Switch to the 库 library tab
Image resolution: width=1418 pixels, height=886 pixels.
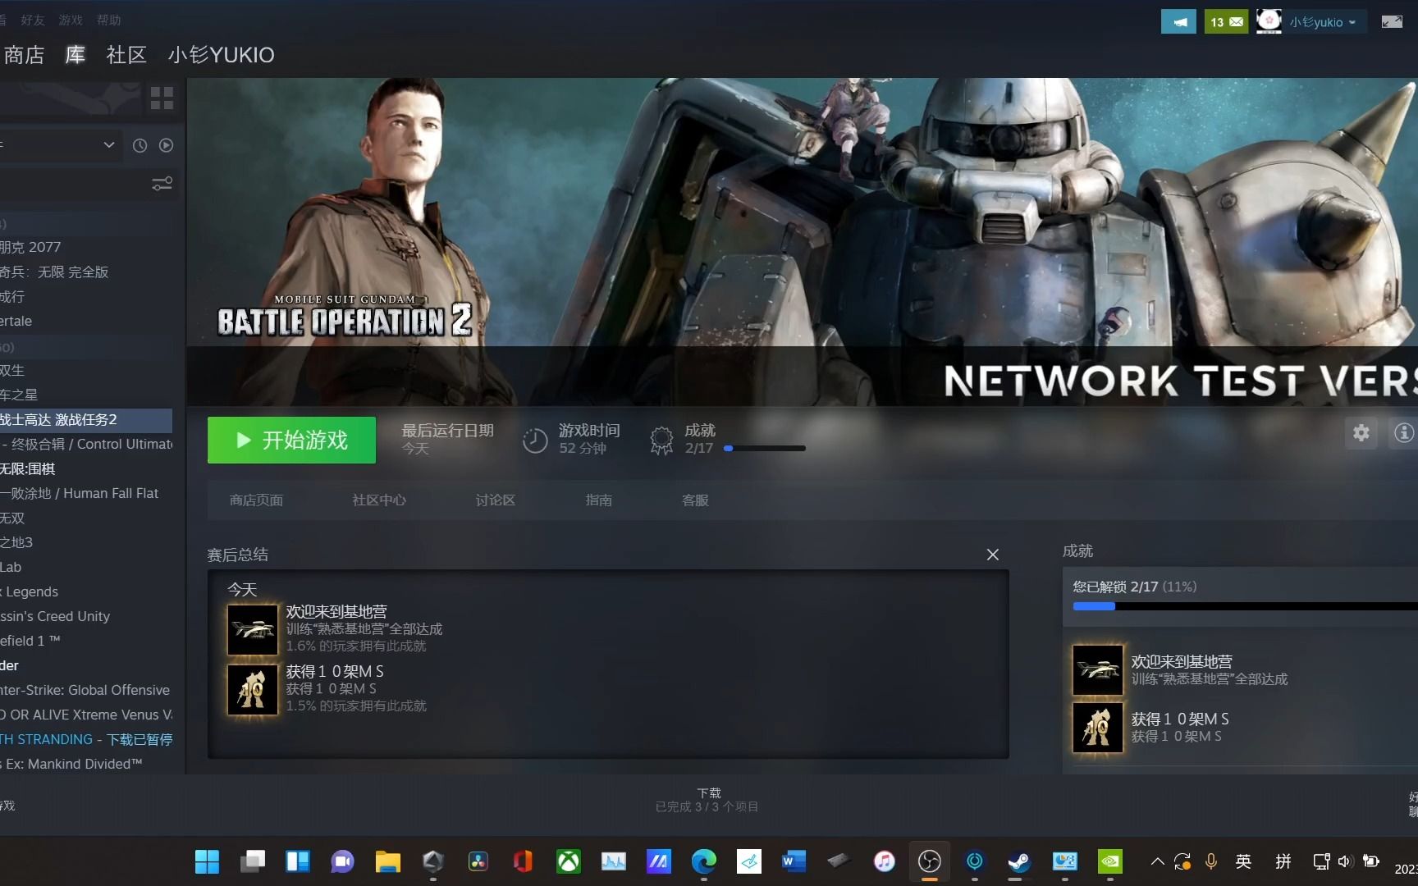(x=75, y=55)
